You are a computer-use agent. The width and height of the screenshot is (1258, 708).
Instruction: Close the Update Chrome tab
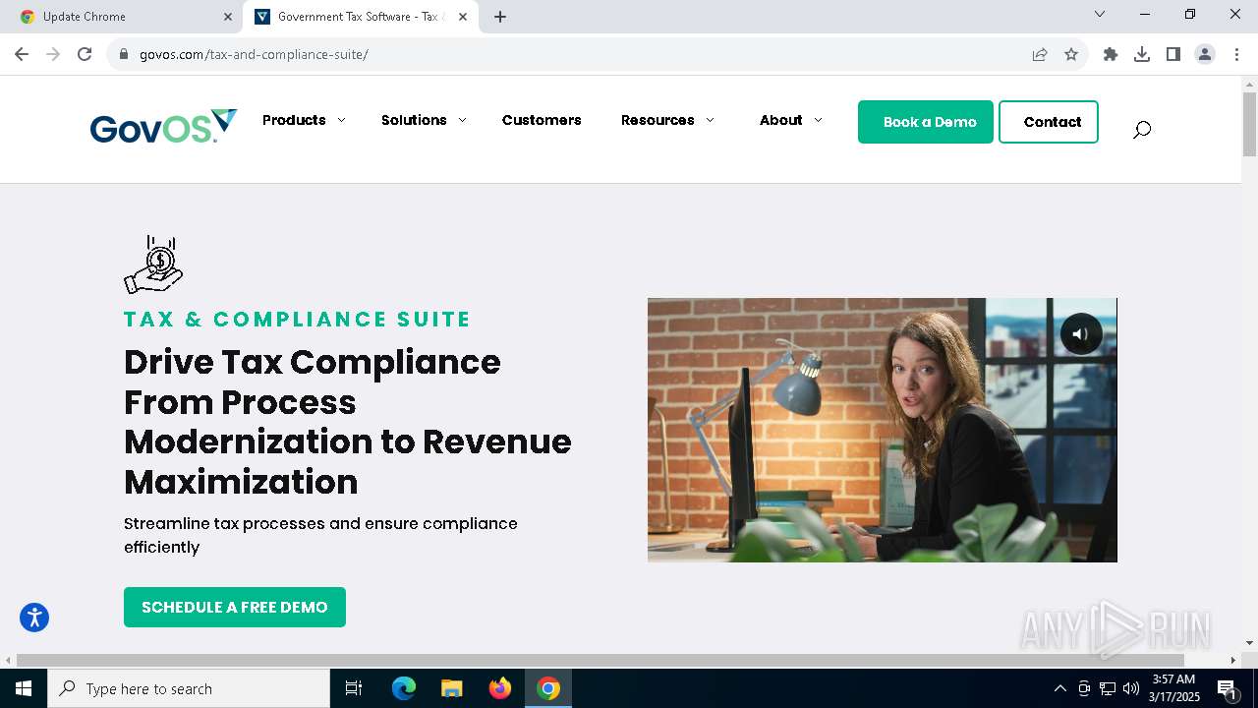pyautogui.click(x=228, y=17)
